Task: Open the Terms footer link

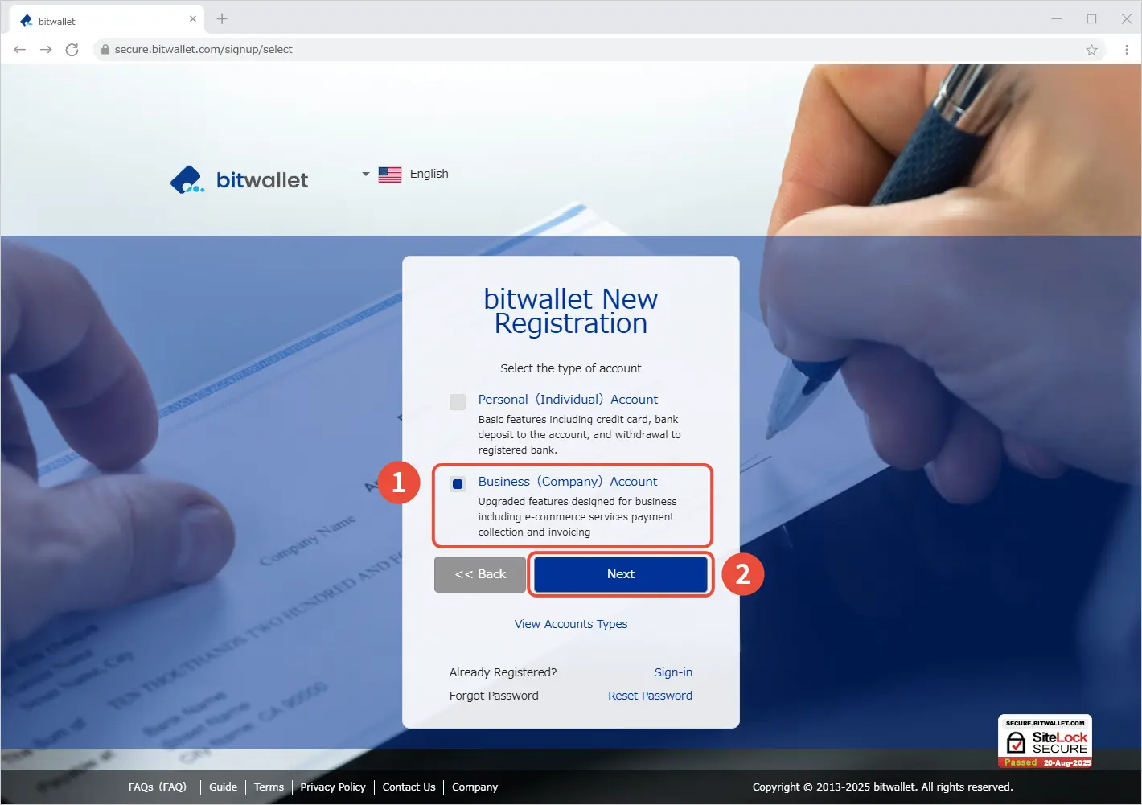Action: pyautogui.click(x=269, y=787)
